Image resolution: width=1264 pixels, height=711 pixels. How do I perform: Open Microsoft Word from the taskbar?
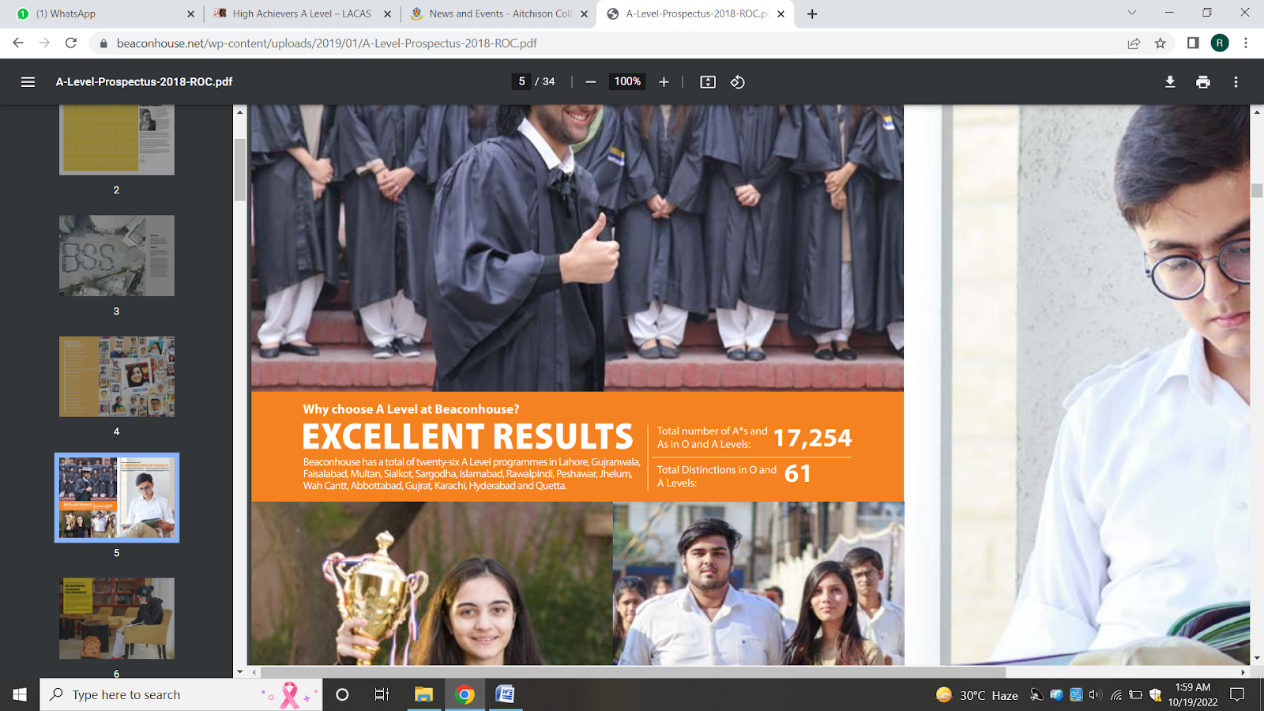(505, 694)
